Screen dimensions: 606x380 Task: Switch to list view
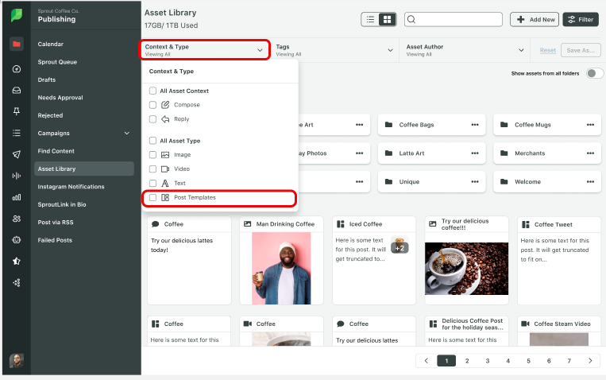(x=370, y=19)
